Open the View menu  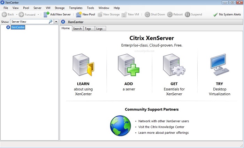tap(16, 8)
